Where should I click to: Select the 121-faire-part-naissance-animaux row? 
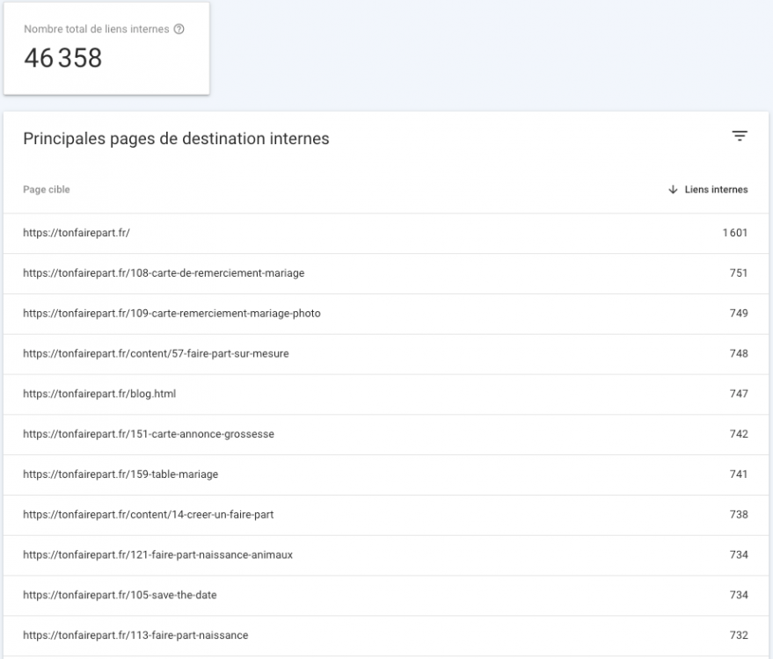[x=386, y=555]
